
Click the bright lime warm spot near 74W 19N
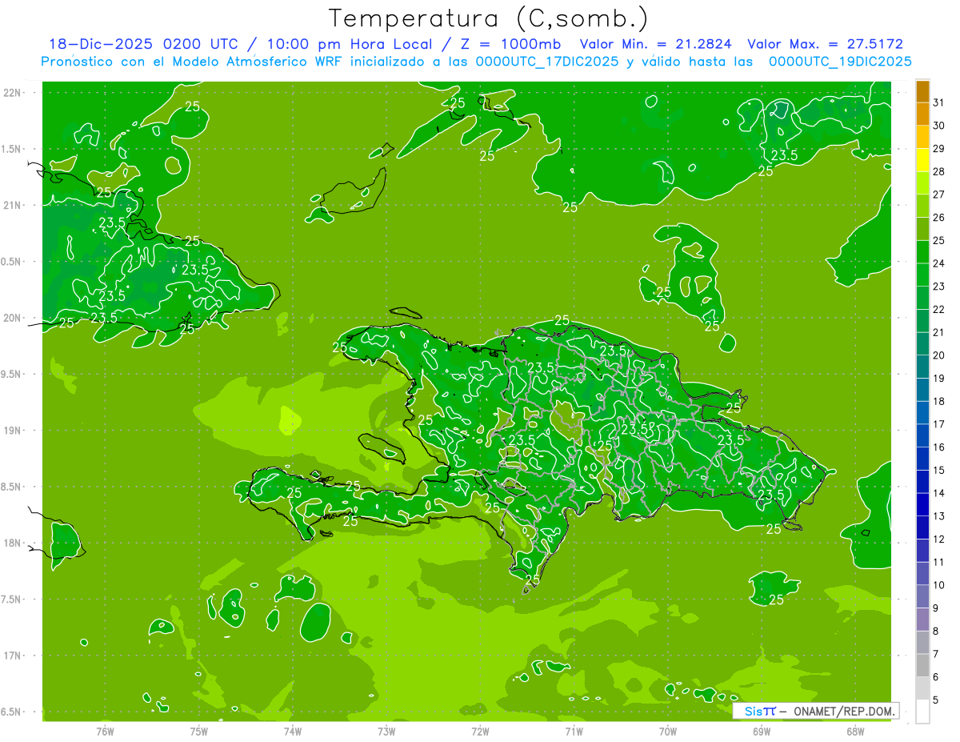290,419
